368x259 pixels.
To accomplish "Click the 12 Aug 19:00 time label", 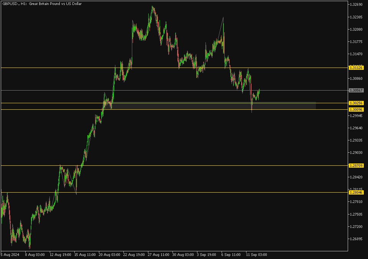I will pyautogui.click(x=60, y=254).
